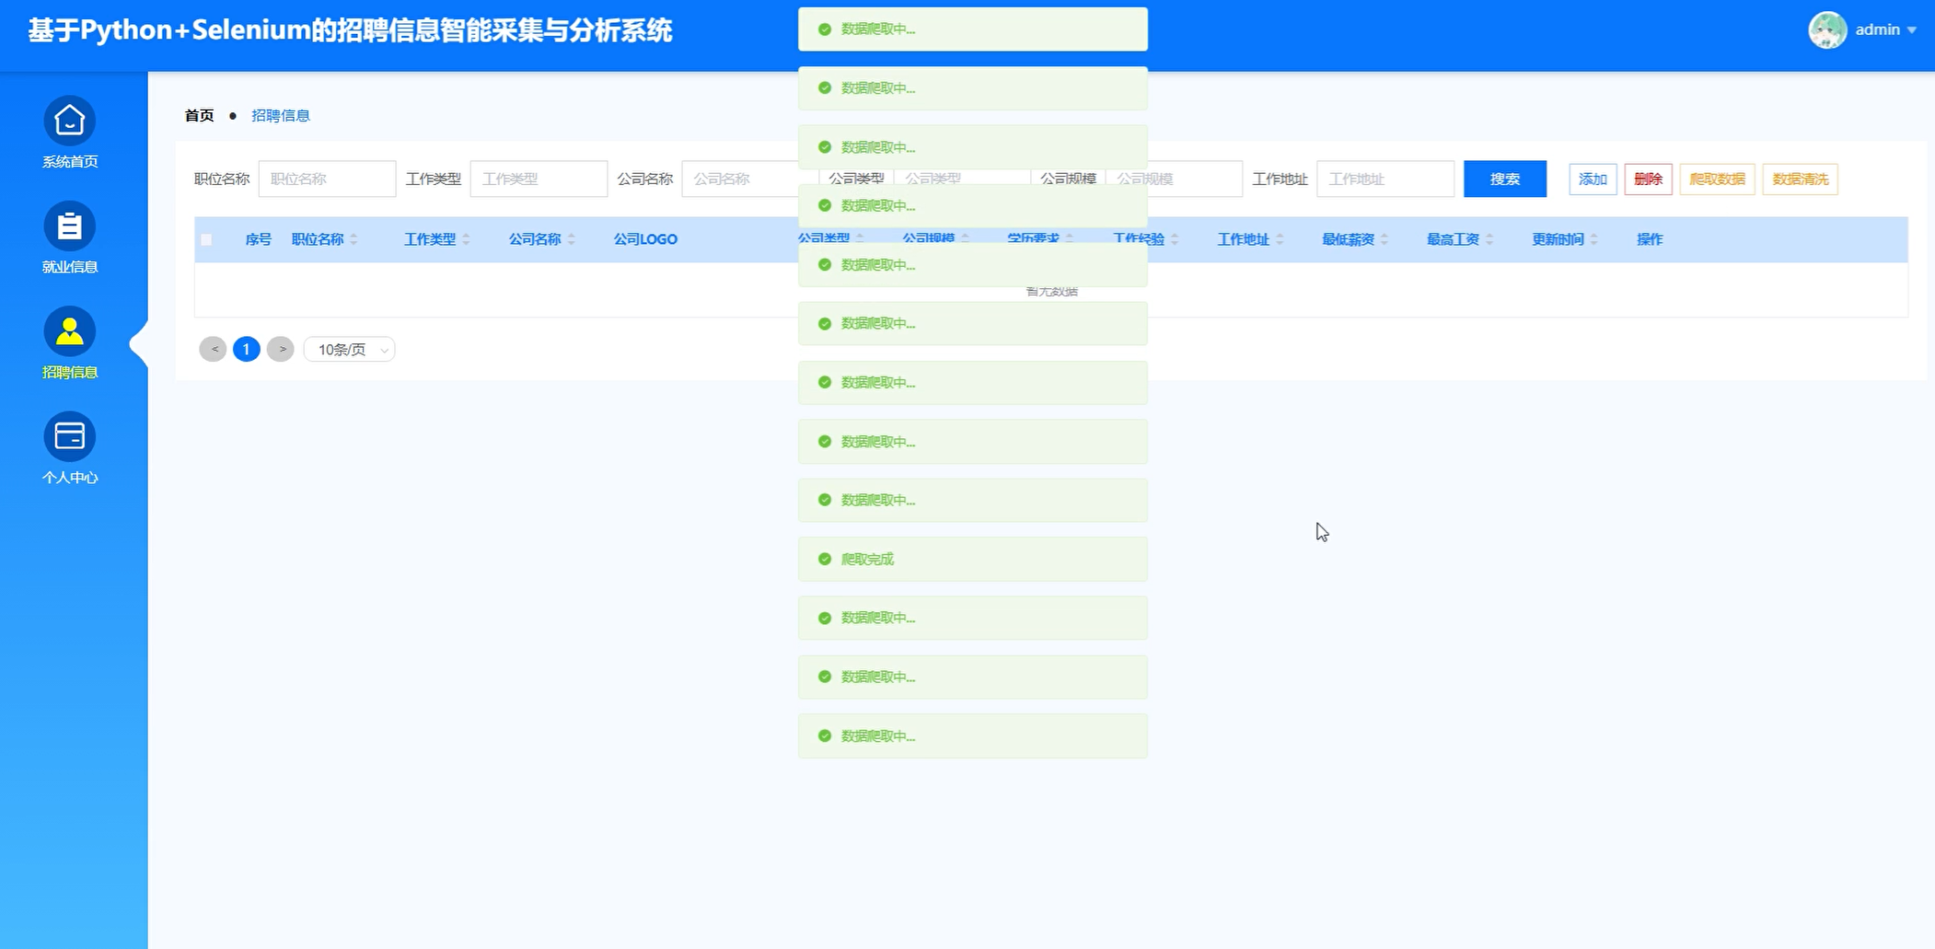1935x949 pixels.
Task: Open the 公司类型 selection field
Action: point(962,176)
